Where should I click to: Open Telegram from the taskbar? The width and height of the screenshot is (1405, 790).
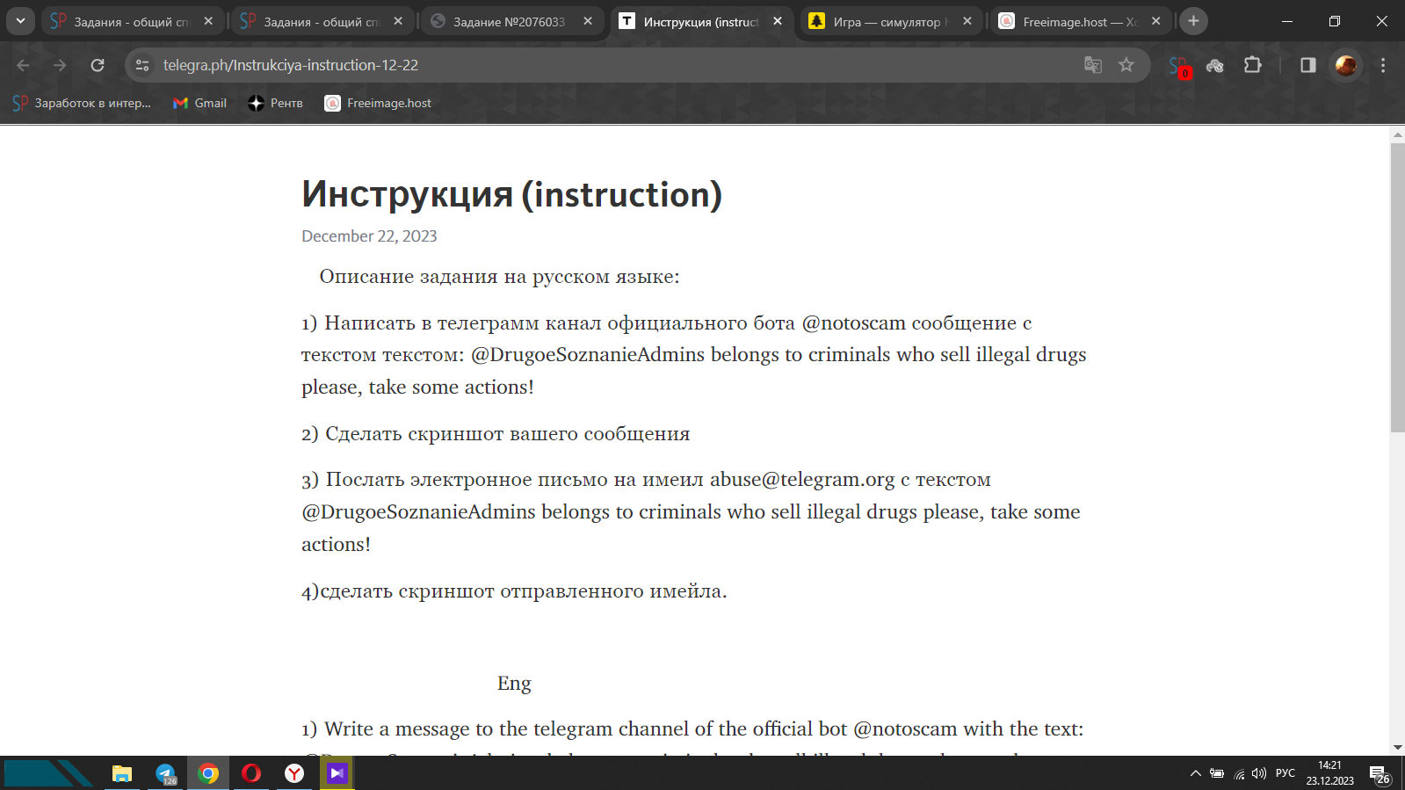(165, 773)
